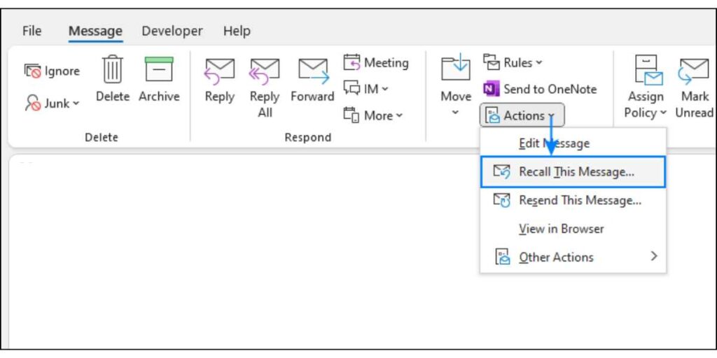Forward the message with the Forward icon

tap(314, 71)
